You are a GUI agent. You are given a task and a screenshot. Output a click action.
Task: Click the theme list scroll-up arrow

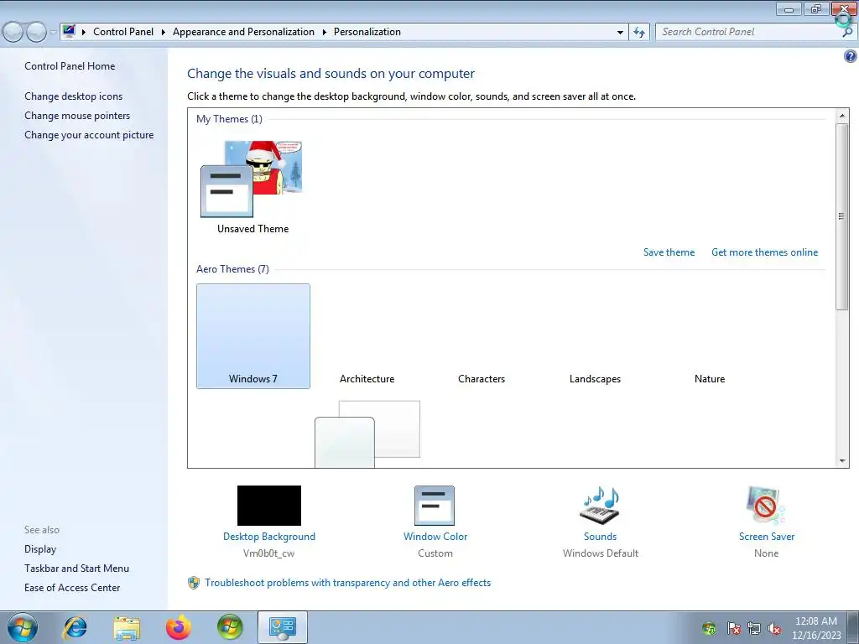click(x=842, y=116)
